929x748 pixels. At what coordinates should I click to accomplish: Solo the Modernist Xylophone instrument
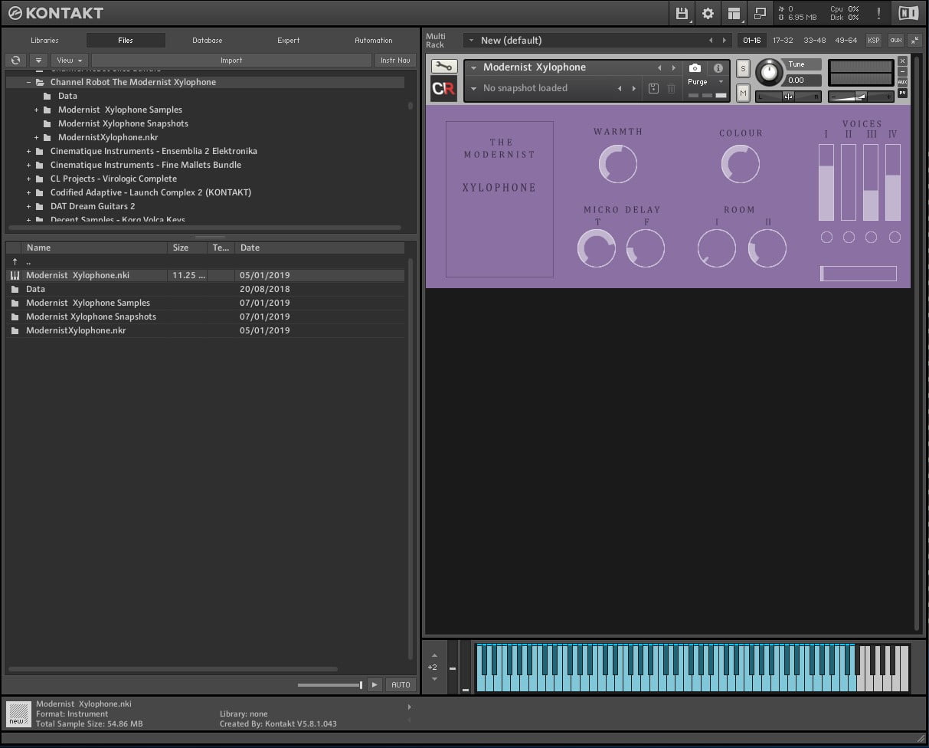[x=743, y=69]
